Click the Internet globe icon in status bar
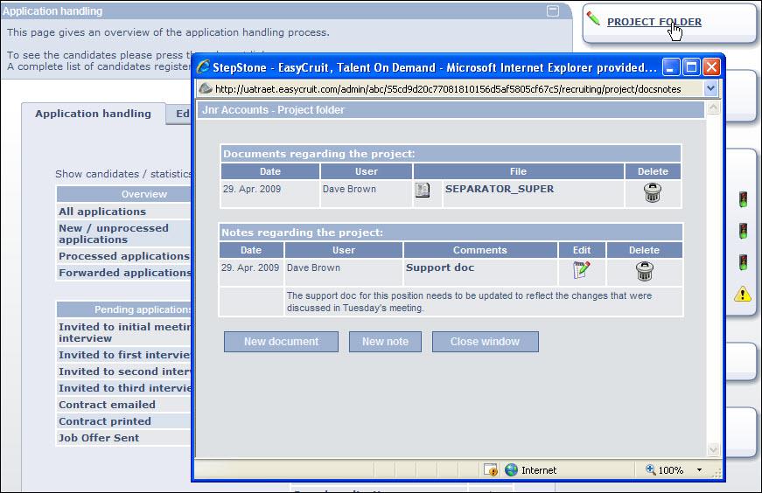Screen dimensions: 762x493 511,469
